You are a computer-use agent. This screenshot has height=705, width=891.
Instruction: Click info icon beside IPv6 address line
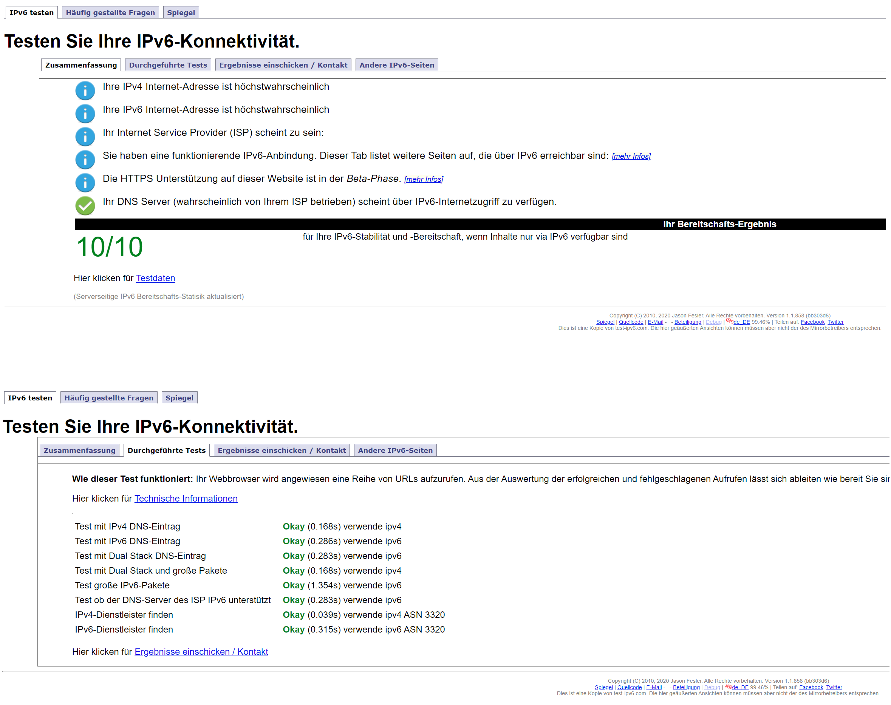pos(85,114)
